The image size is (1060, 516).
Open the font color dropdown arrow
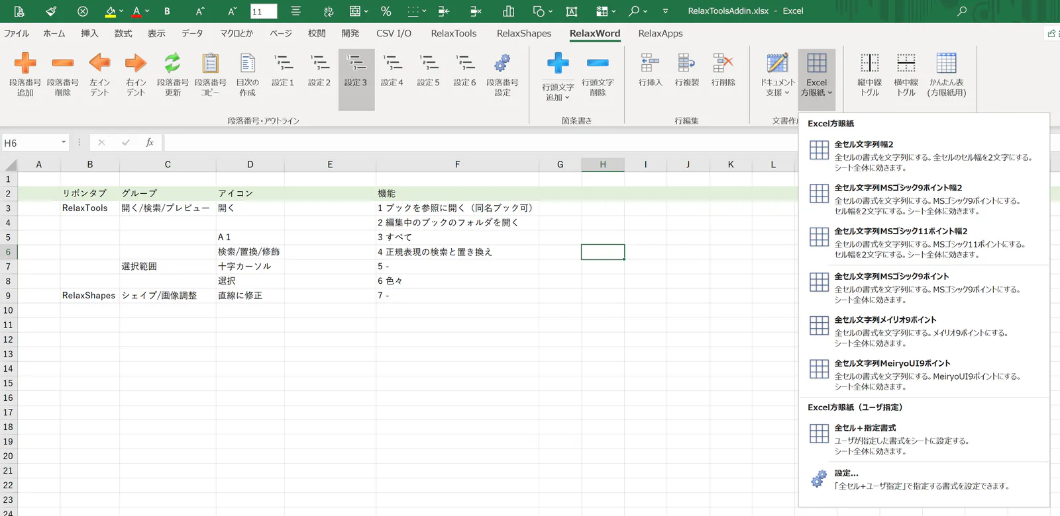pyautogui.click(x=147, y=11)
